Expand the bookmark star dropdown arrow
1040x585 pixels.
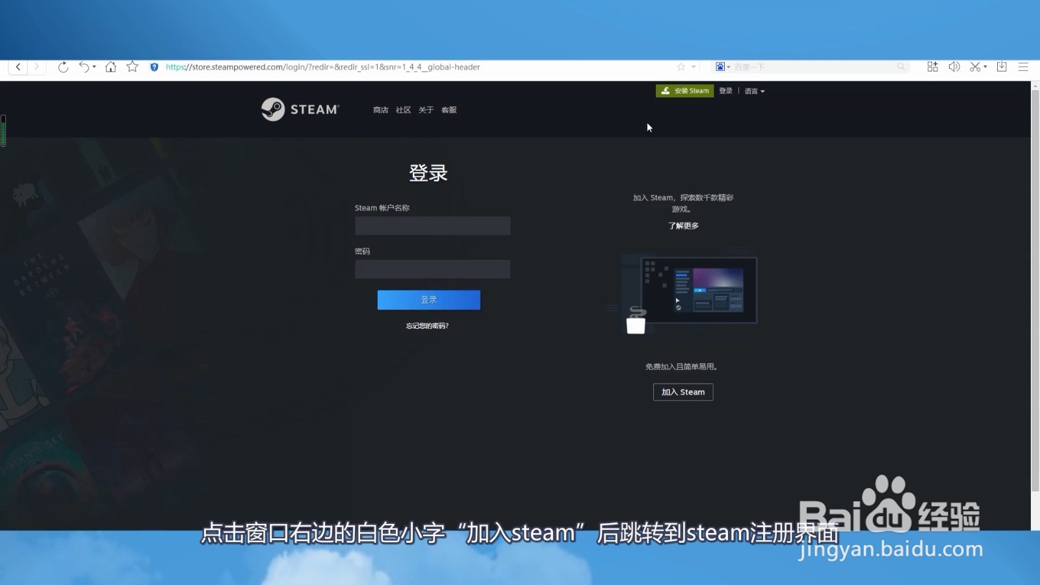[x=694, y=67]
